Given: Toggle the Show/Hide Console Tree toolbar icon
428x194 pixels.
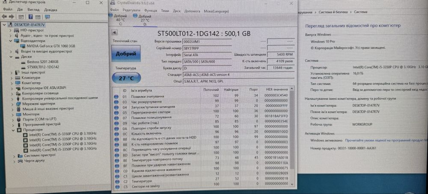Looking at the screenshot, I should tap(21, 17).
